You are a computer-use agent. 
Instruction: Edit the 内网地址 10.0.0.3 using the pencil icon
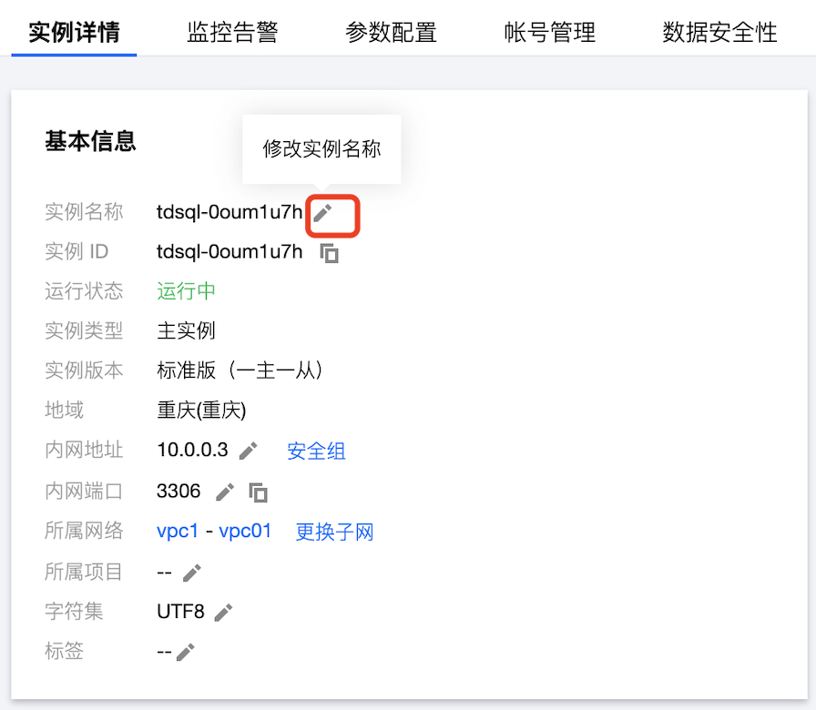point(248,451)
